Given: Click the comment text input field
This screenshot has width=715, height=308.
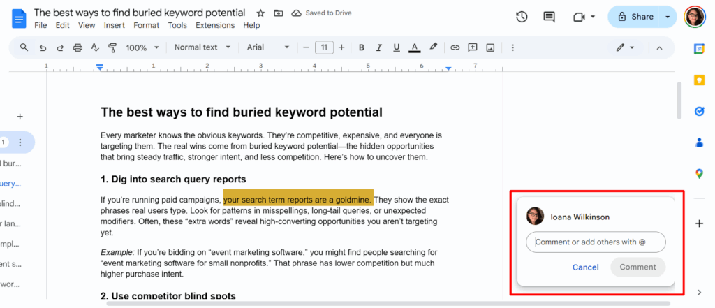Looking at the screenshot, I should tap(596, 242).
